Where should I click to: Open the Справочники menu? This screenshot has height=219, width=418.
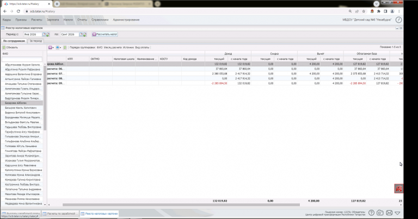tap(100, 20)
